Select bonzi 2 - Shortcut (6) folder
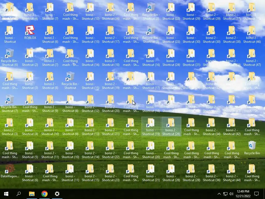Screen dimensions: 265x199 coord(50,34)
